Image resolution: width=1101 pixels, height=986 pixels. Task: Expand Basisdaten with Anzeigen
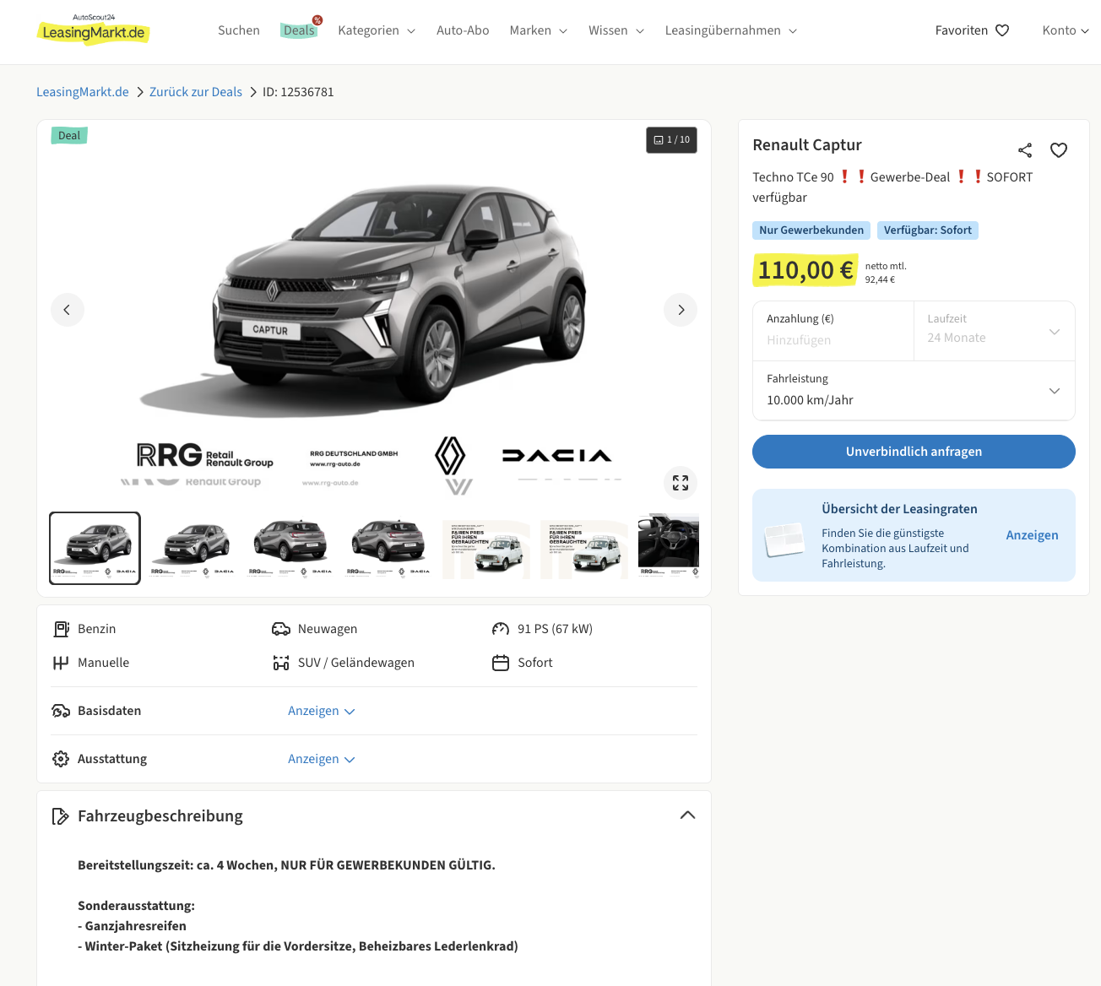tap(321, 711)
